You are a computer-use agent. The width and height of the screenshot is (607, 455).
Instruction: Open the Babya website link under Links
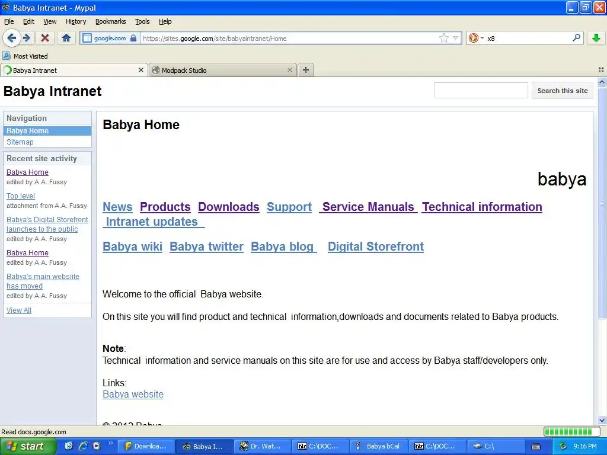tap(133, 394)
